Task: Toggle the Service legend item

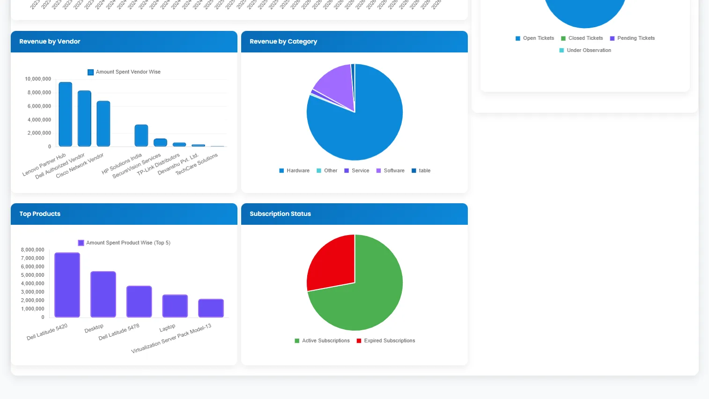Action: [x=357, y=171]
